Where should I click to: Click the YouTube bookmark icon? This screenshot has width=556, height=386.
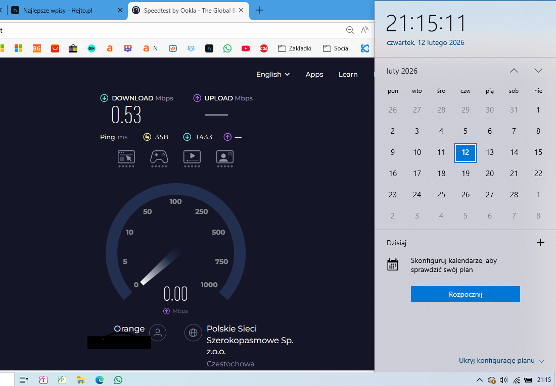click(245, 48)
